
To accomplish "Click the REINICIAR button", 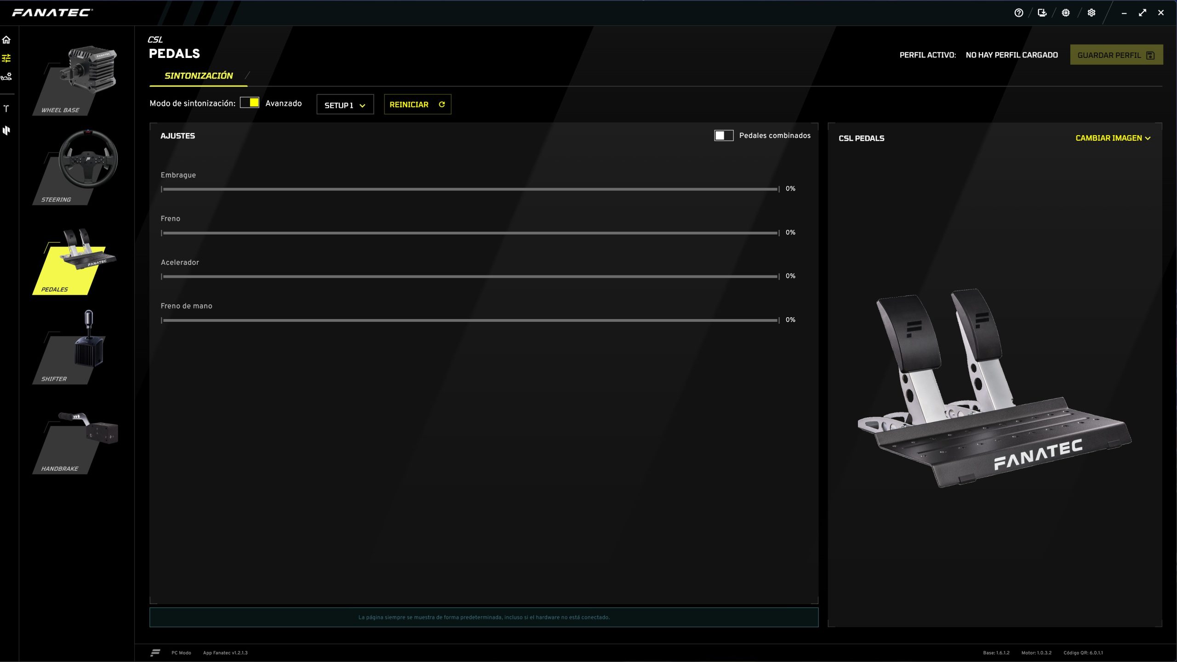I will [417, 104].
